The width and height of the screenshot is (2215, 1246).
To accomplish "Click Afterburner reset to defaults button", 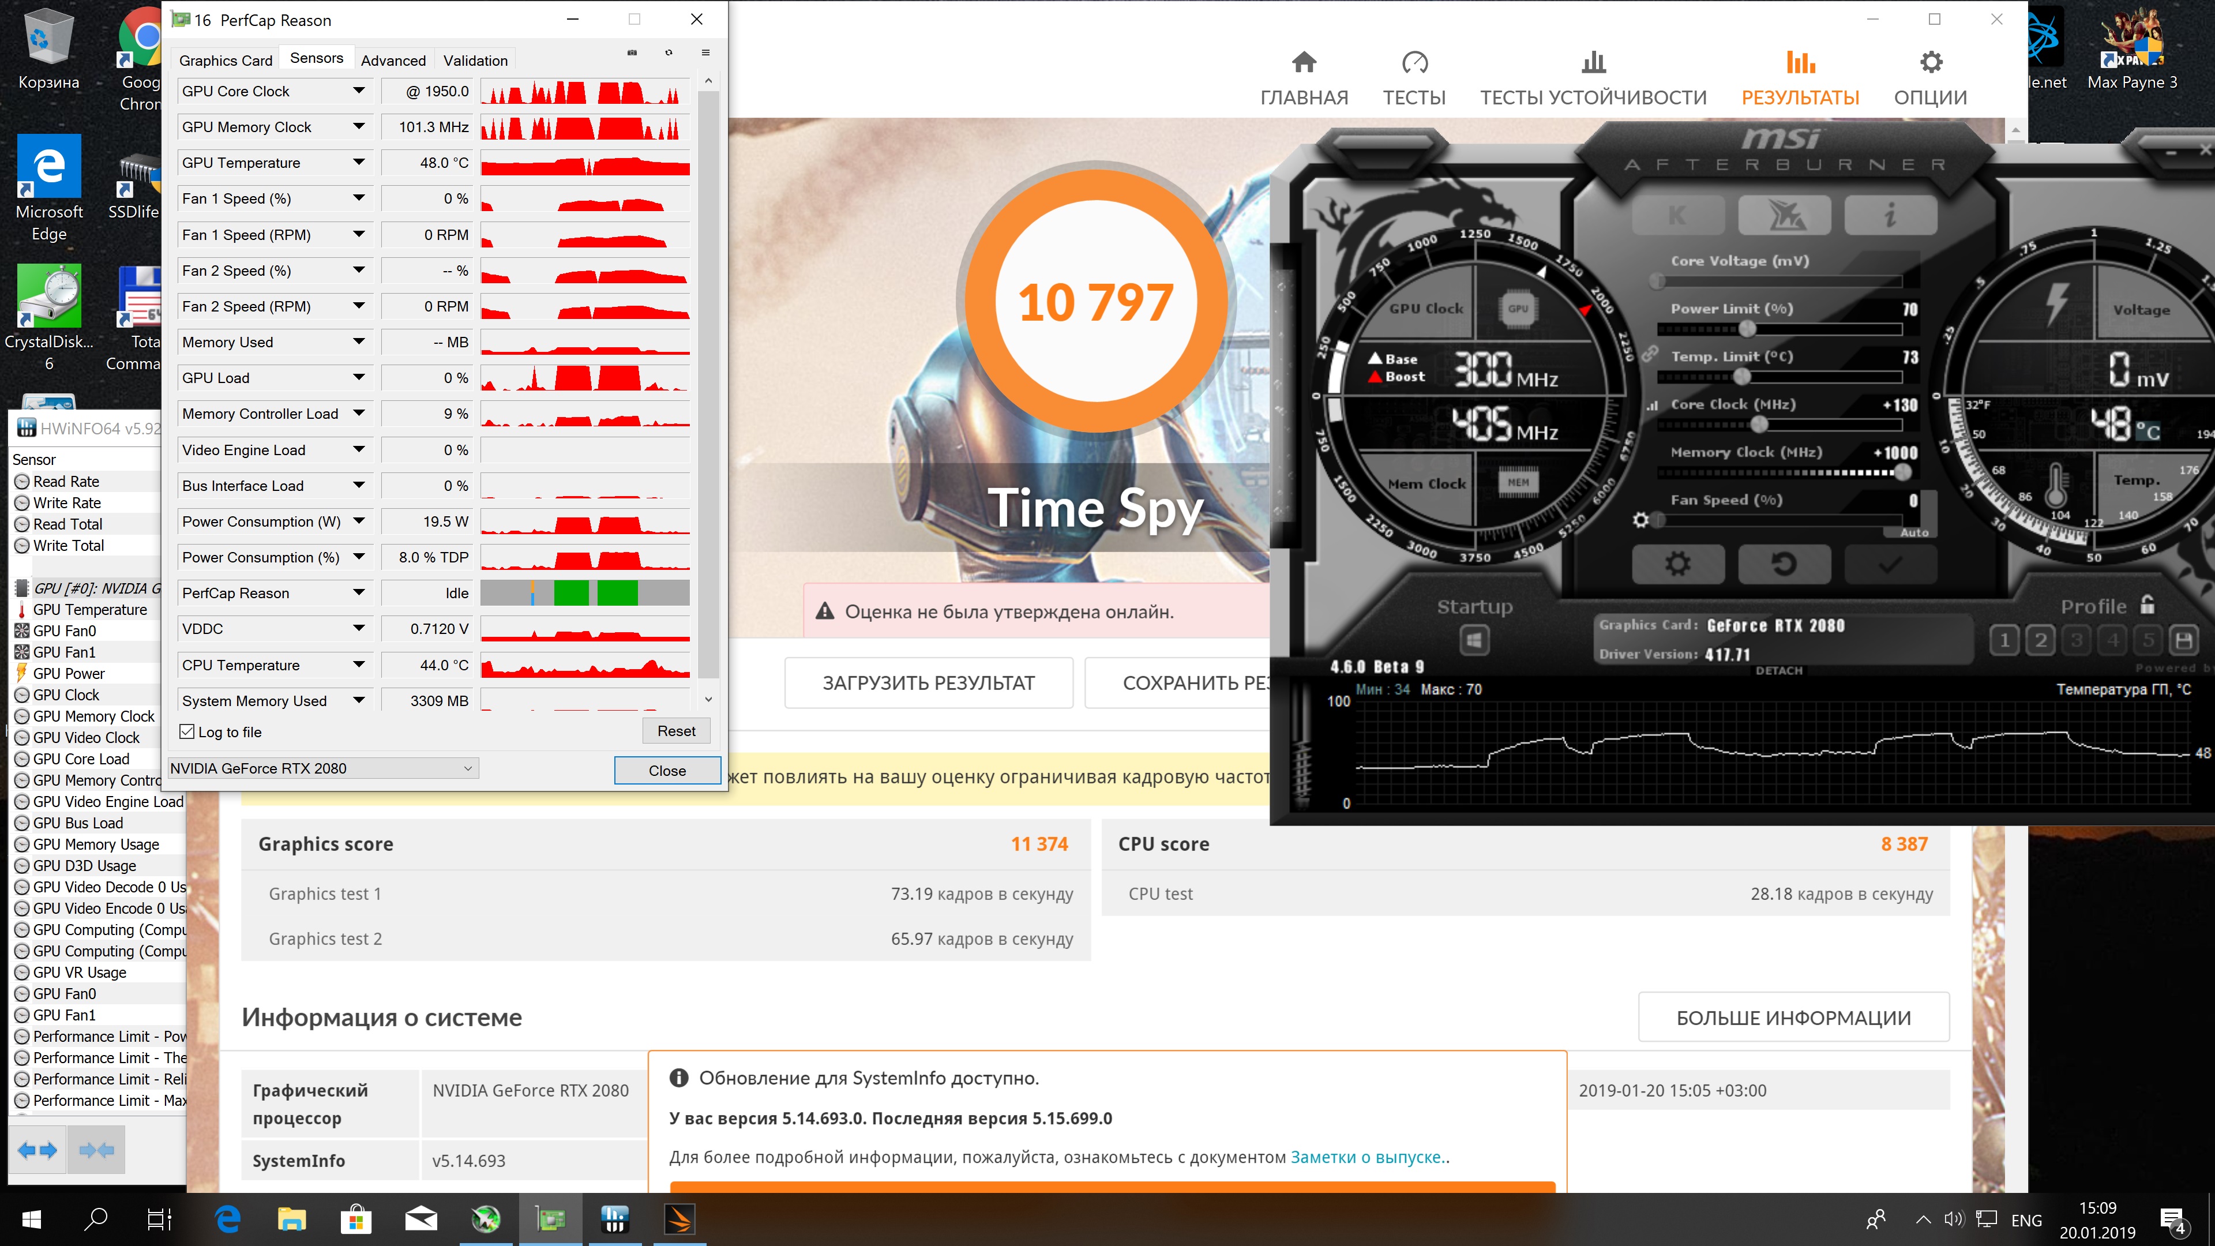I will click(1784, 564).
